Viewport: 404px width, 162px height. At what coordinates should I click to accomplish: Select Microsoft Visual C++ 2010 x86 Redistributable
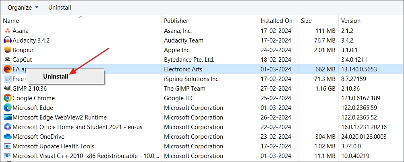click(86, 156)
